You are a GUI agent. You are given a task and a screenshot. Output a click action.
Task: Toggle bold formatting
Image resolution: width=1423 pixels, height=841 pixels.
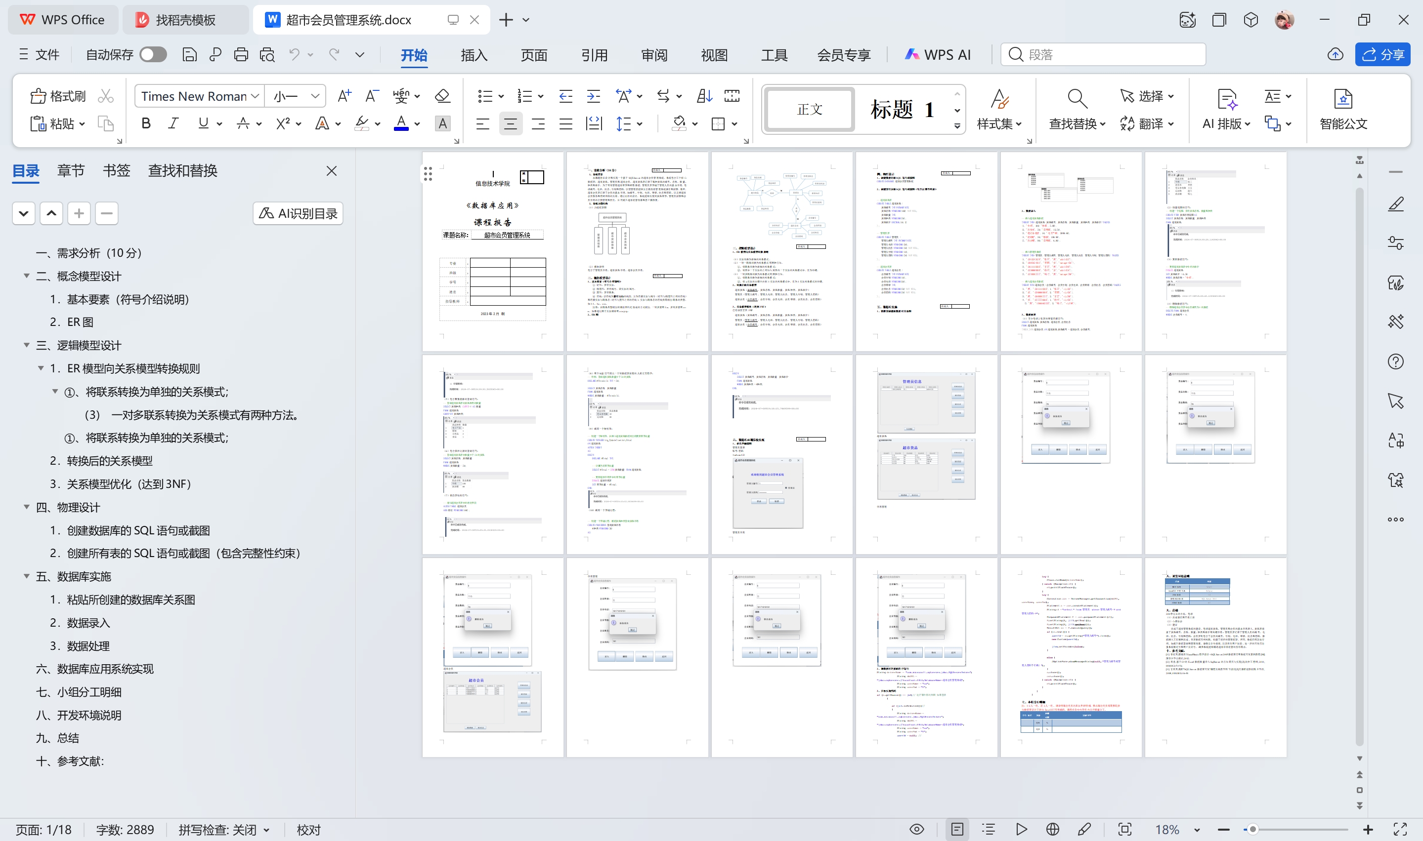pyautogui.click(x=146, y=123)
